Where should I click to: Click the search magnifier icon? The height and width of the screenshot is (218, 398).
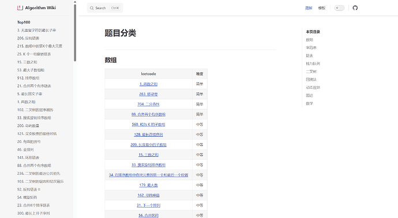point(92,8)
